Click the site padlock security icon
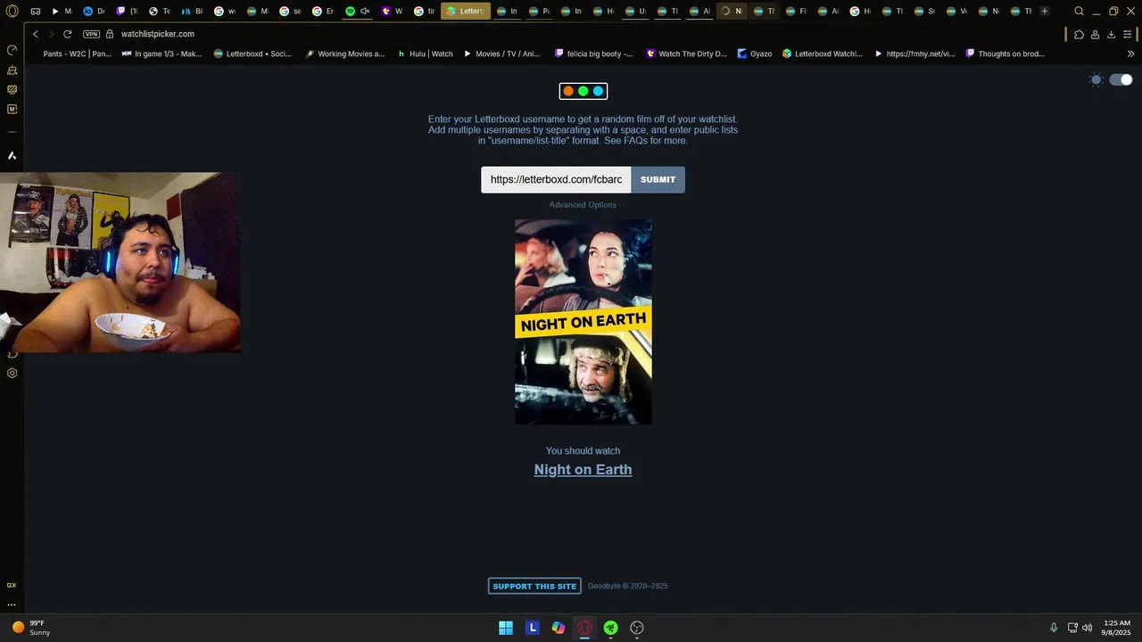This screenshot has height=642, width=1142. [110, 34]
